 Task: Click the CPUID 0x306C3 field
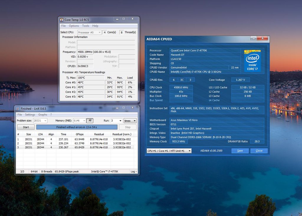click(85, 66)
